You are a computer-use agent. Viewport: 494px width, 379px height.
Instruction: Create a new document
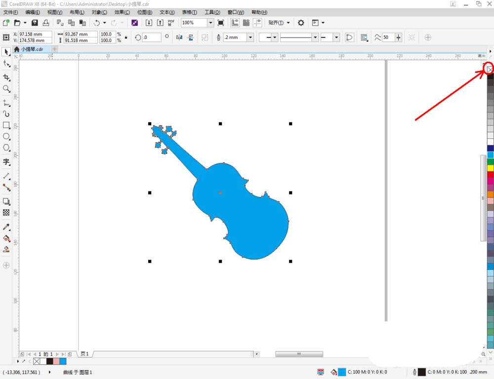tap(6, 23)
